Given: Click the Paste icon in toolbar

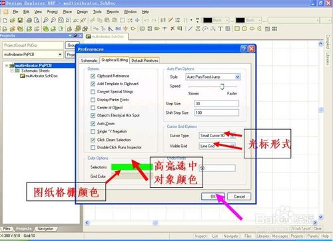Looking at the screenshot, I should 107,21.
